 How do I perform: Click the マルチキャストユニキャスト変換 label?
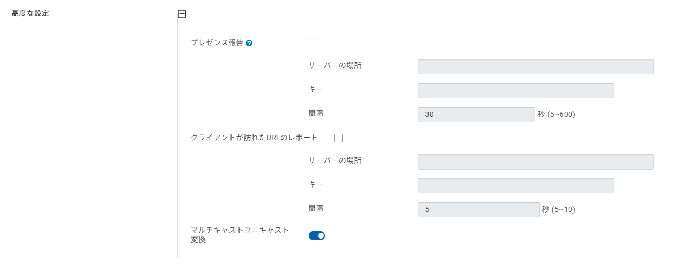[240, 235]
